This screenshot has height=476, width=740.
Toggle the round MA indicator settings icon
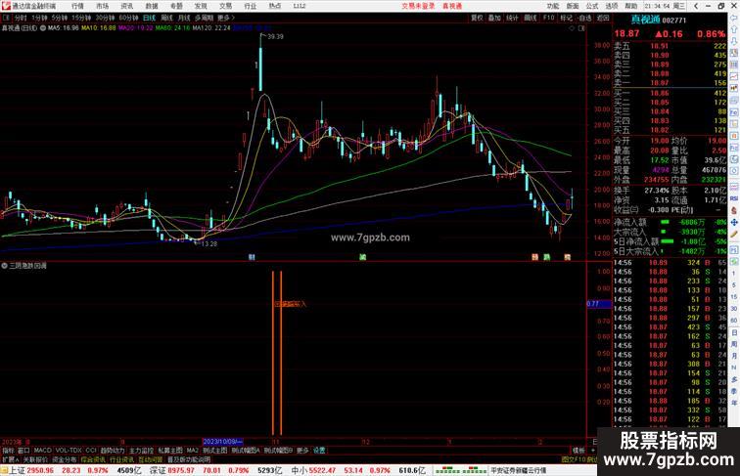click(x=43, y=27)
